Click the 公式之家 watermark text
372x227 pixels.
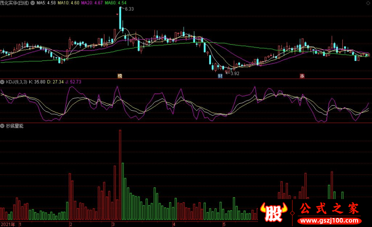click(329, 208)
